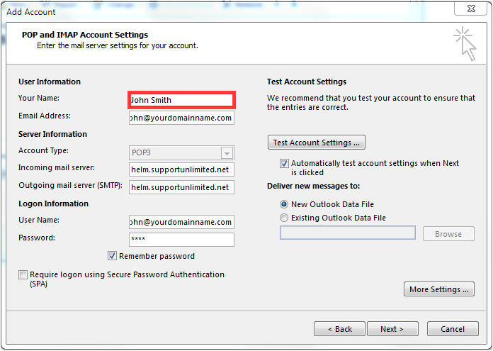Image resolution: width=493 pixels, height=351 pixels.
Task: Uncheck Automatically test account settings option
Action: coord(284,163)
